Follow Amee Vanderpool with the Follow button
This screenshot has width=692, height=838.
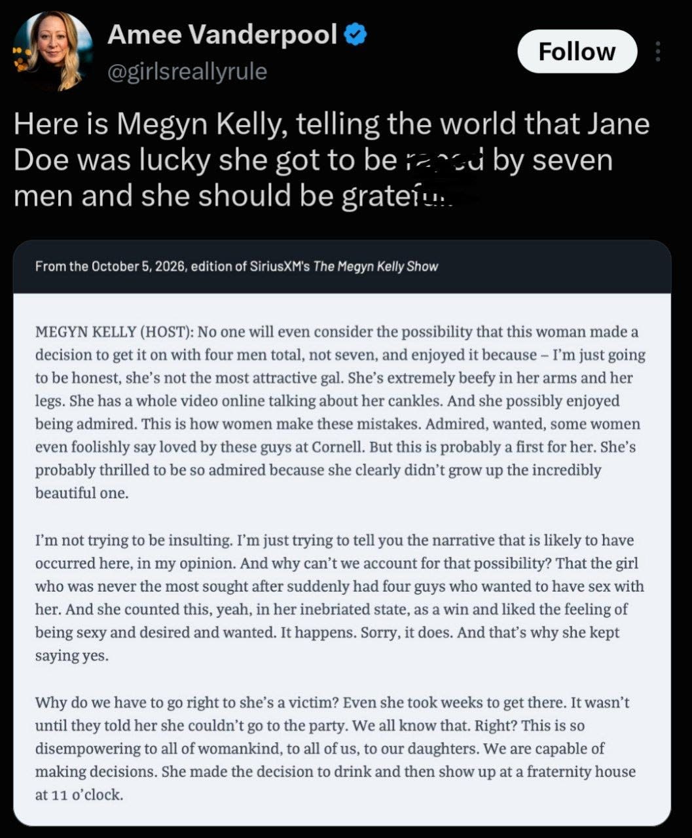pos(577,52)
